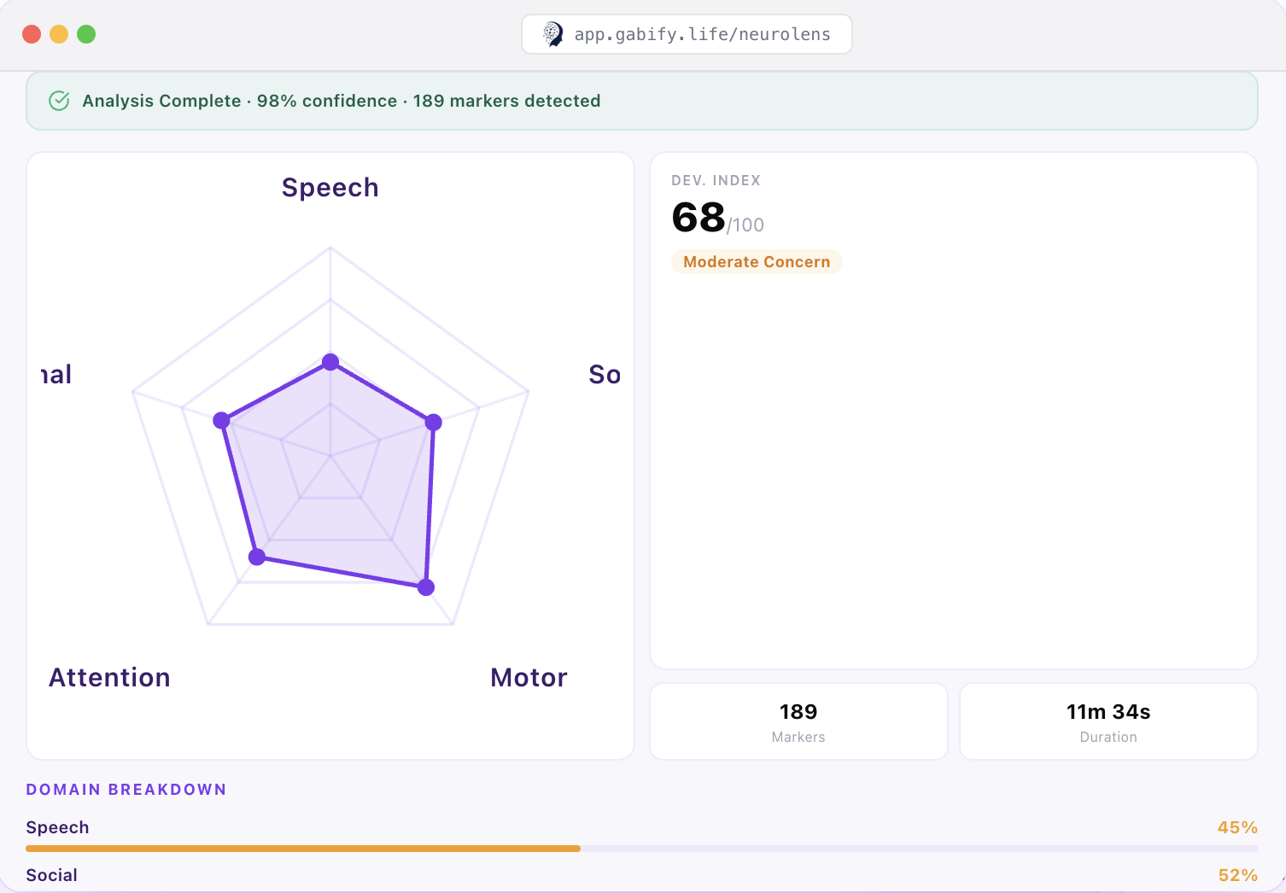This screenshot has width=1286, height=893.
Task: Click the Speech orange progress bar
Action: click(303, 849)
